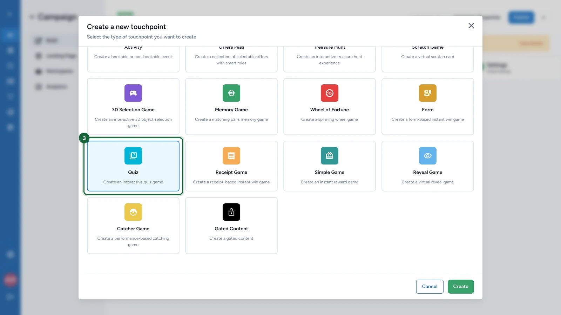Click 'Create an interactive quiz game' description
Image resolution: width=561 pixels, height=315 pixels.
133,182
